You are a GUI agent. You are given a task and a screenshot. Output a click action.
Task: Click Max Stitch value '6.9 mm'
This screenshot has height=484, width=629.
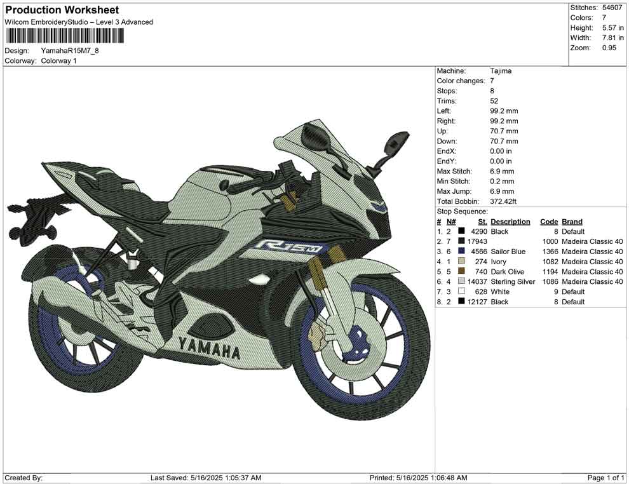tap(502, 171)
